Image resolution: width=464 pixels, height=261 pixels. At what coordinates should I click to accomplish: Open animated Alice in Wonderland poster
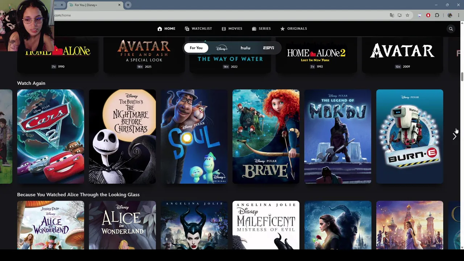click(x=123, y=225)
